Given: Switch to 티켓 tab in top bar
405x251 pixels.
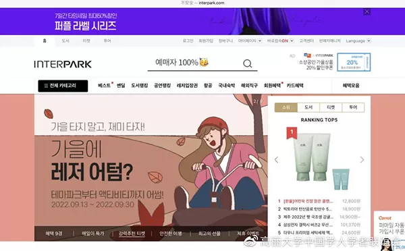Looking at the screenshot, I should [x=86, y=40].
